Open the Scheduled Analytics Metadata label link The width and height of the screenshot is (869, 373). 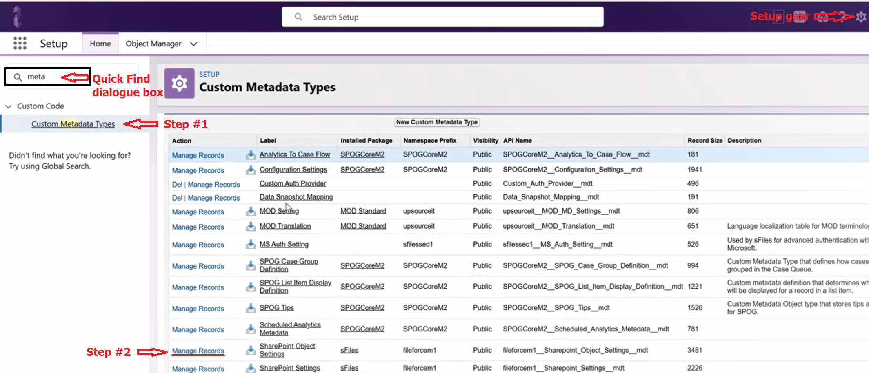pos(290,329)
